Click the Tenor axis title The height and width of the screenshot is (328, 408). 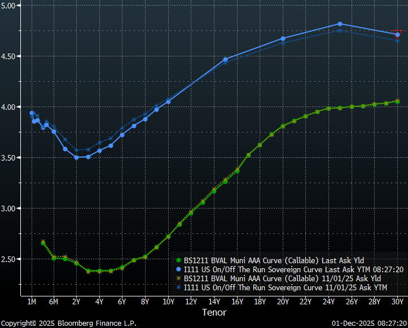click(x=215, y=312)
